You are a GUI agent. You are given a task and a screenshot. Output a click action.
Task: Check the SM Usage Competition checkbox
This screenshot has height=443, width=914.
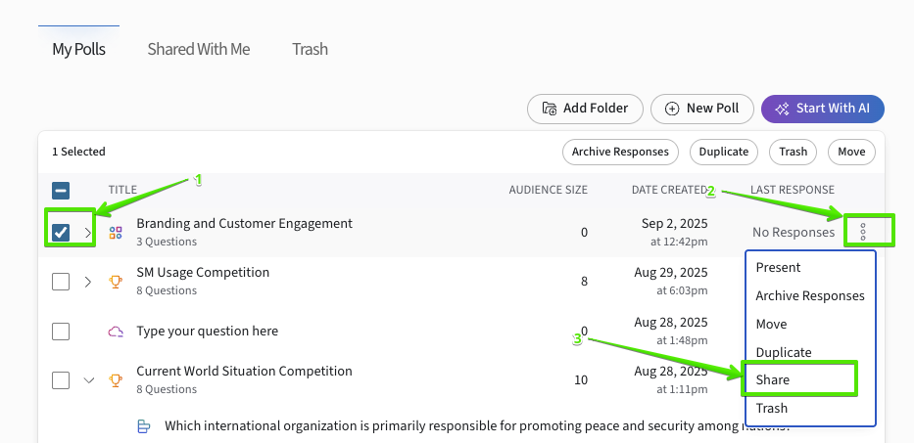point(61,282)
